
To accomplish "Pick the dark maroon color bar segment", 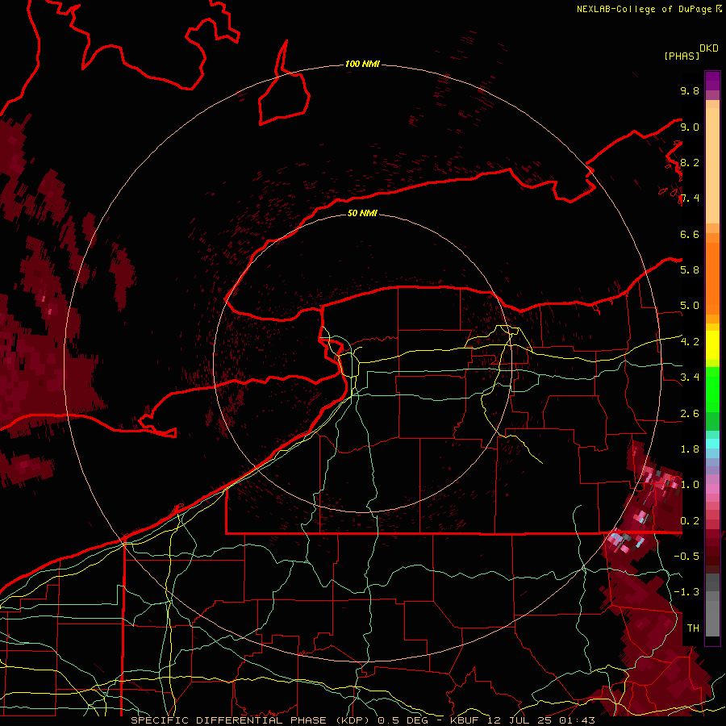I will [x=712, y=551].
